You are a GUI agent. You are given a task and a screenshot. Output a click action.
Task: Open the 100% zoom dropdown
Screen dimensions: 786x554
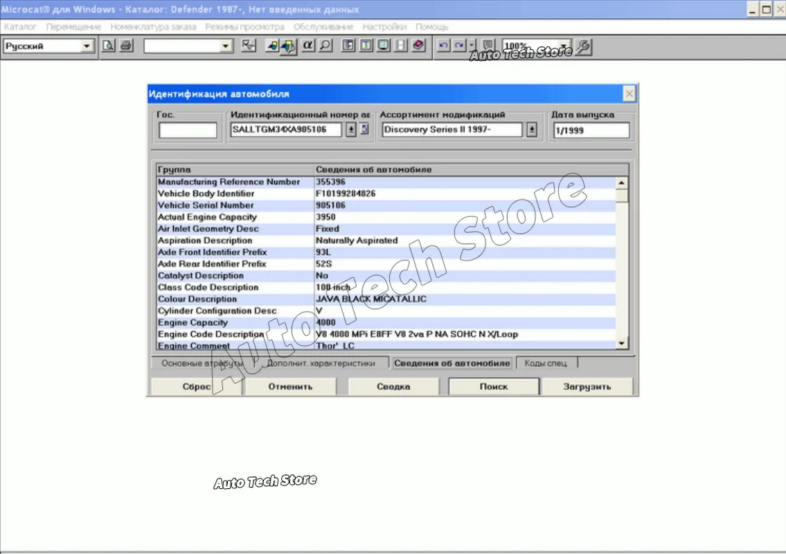click(564, 46)
